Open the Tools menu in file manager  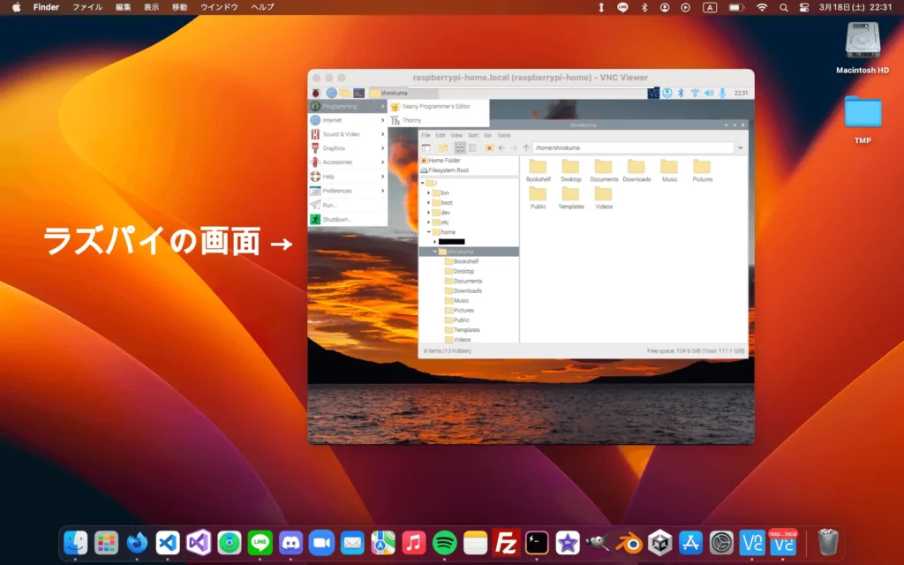[x=504, y=135]
